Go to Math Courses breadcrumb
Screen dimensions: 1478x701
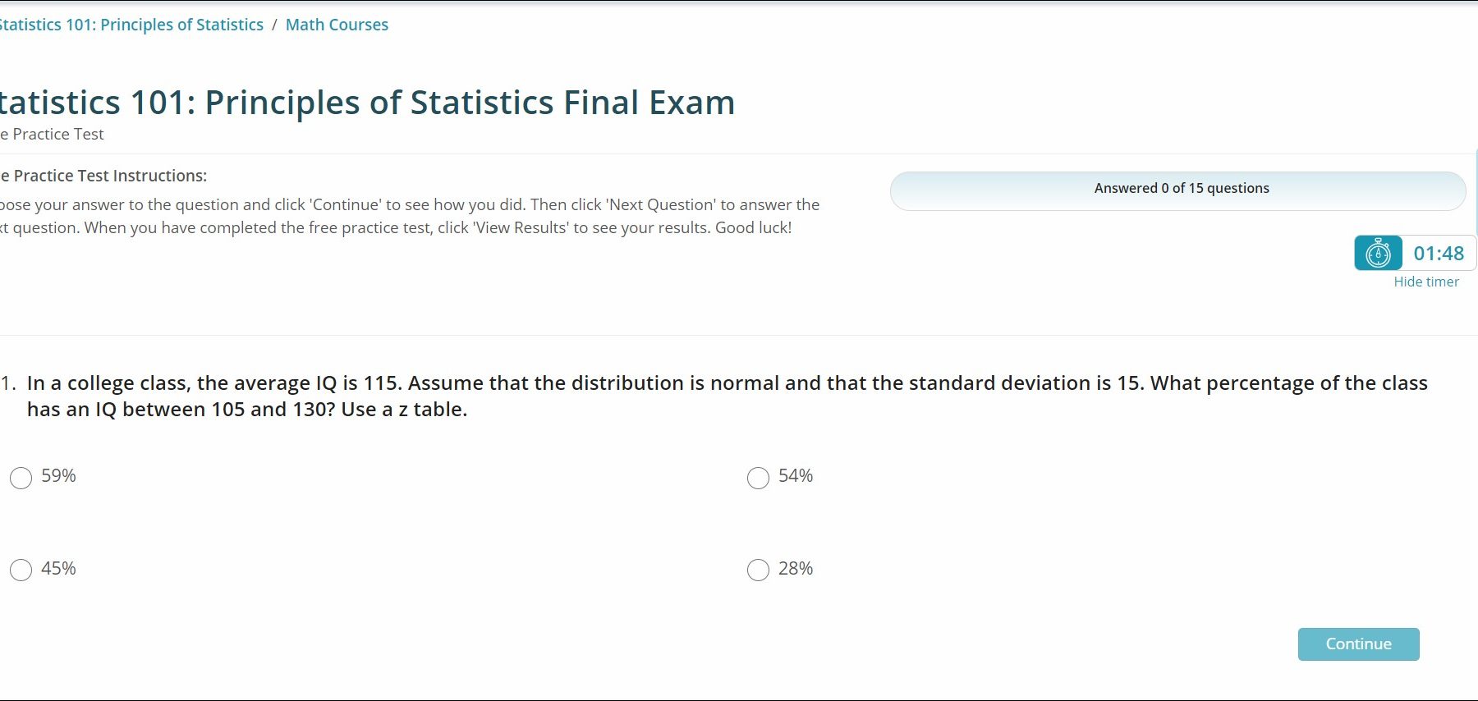coord(337,25)
